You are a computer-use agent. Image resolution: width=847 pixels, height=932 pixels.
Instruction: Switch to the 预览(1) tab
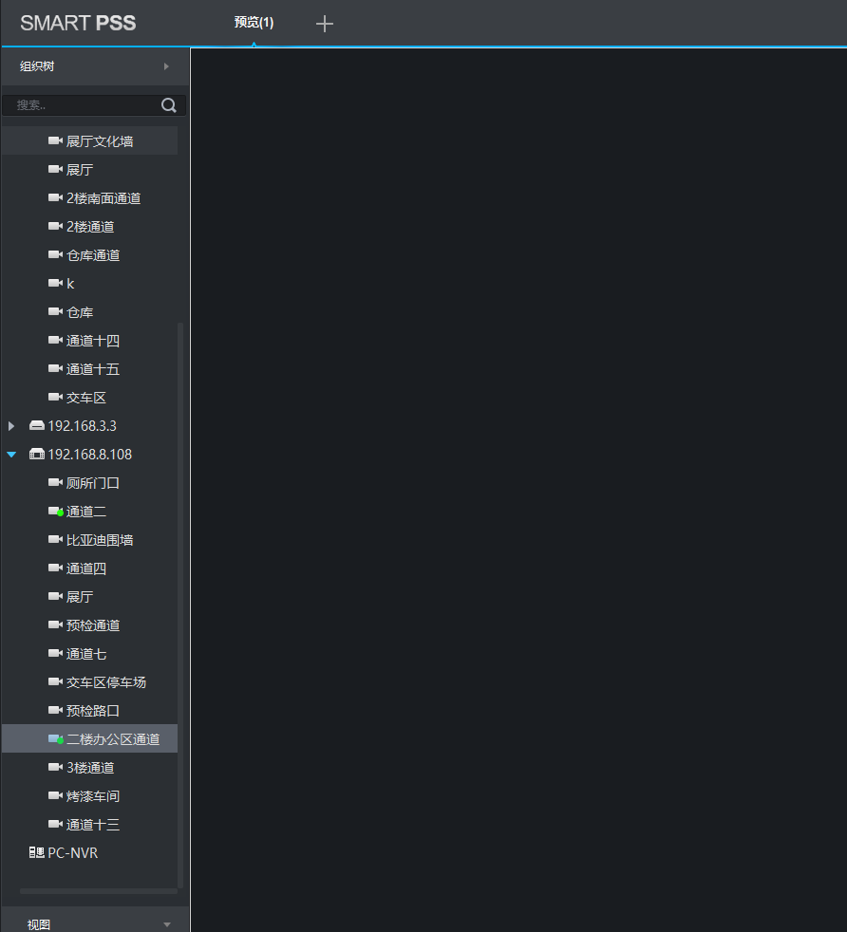[254, 23]
